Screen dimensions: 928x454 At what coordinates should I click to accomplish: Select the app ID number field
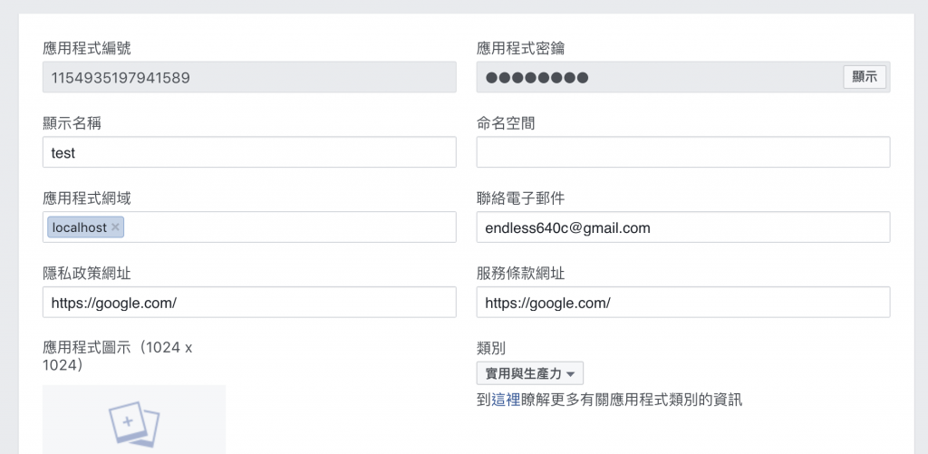[249, 77]
